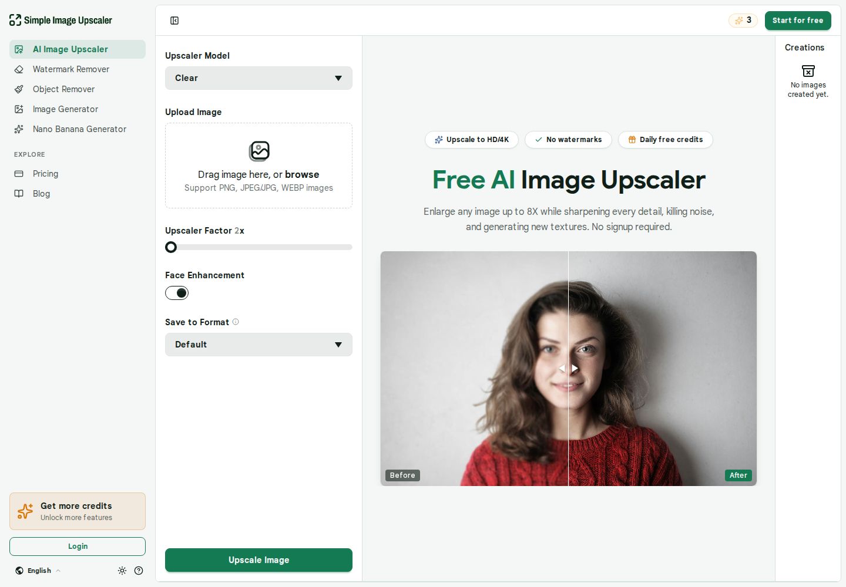Click the image upload icon in drop zone

click(x=259, y=151)
